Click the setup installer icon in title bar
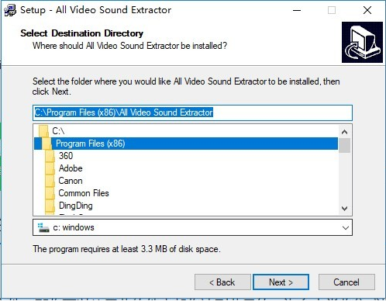 point(10,10)
